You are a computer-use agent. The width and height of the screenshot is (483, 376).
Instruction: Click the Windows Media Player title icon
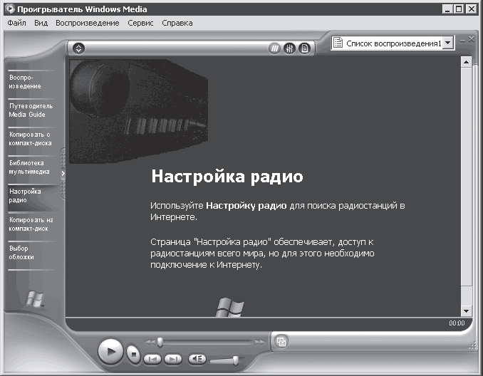coord(9,9)
